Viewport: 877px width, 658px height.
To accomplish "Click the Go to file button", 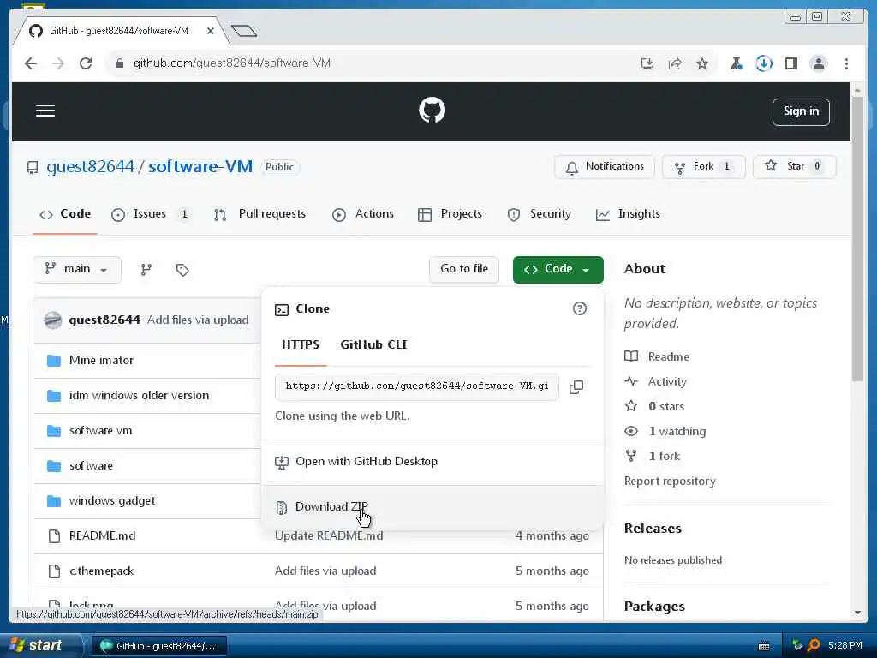I will [x=463, y=269].
